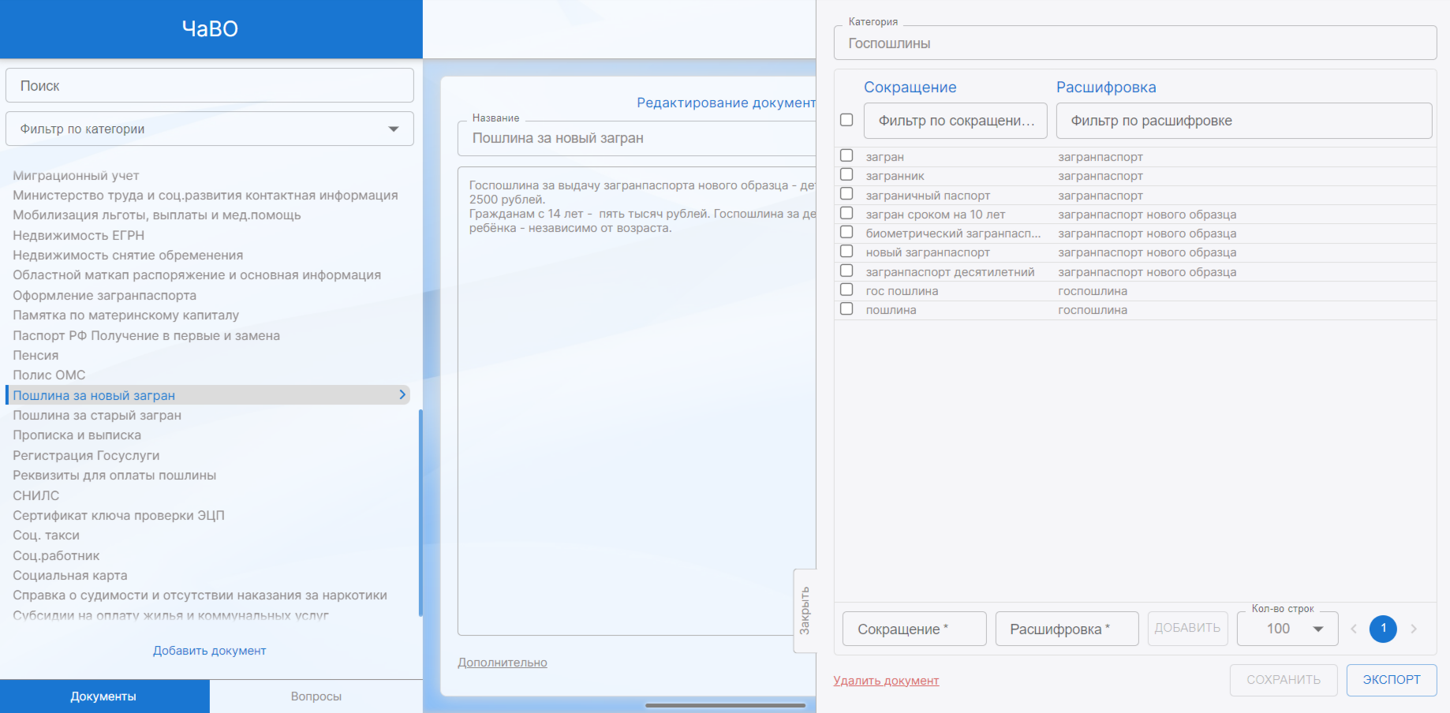Viewport: 1450px width, 713px height.
Task: Select page 1 pagination circle
Action: coord(1383,629)
